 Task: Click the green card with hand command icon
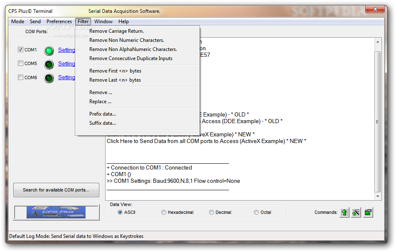(x=368, y=213)
